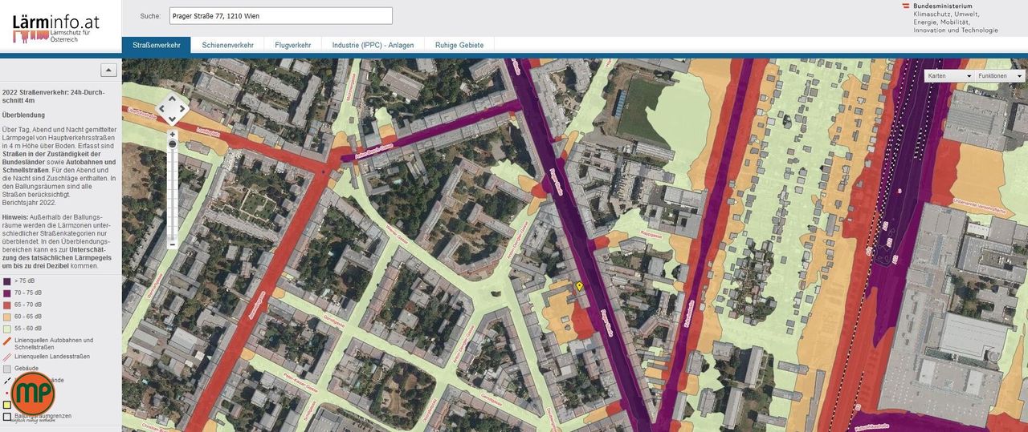The width and height of the screenshot is (1028, 432).
Task: Switch to the Schienenverkehr tab
Action: [227, 46]
